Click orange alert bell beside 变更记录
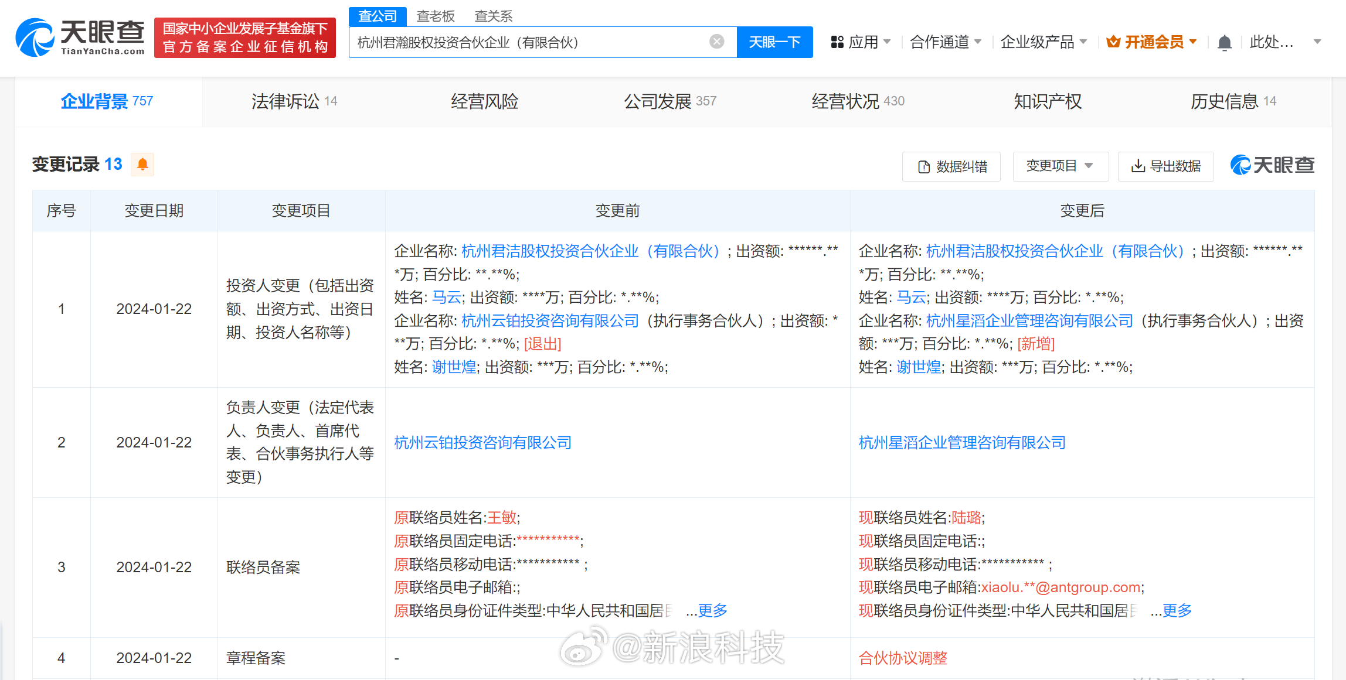 [x=142, y=165]
